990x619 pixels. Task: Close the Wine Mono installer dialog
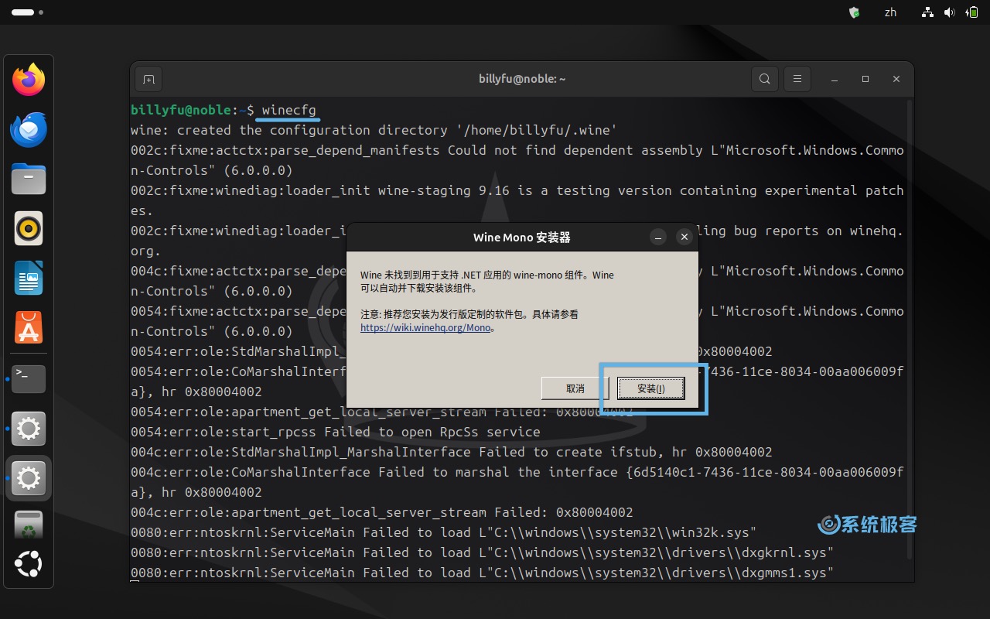(684, 238)
